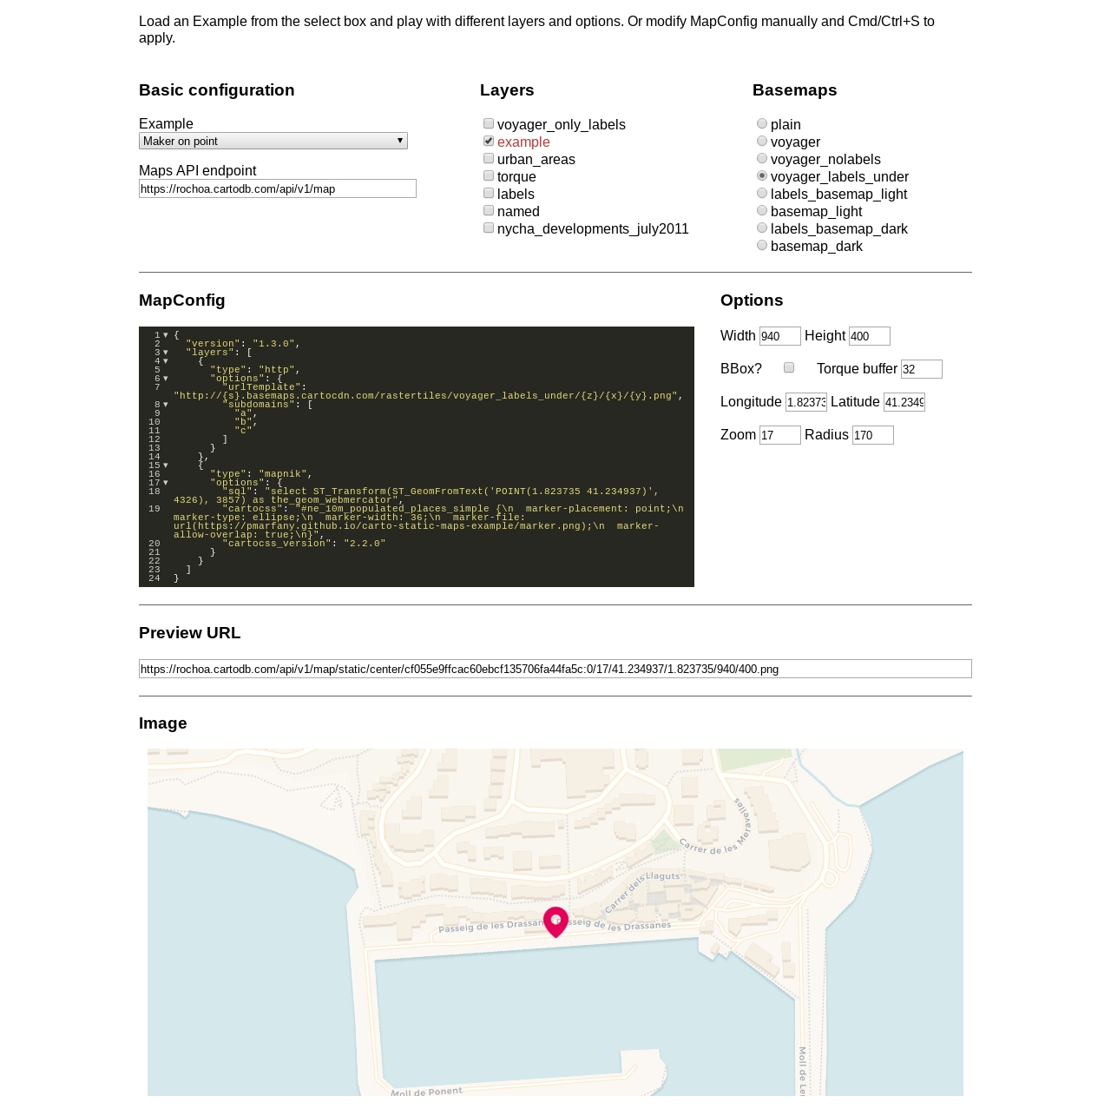Open the Example select box

(x=273, y=141)
